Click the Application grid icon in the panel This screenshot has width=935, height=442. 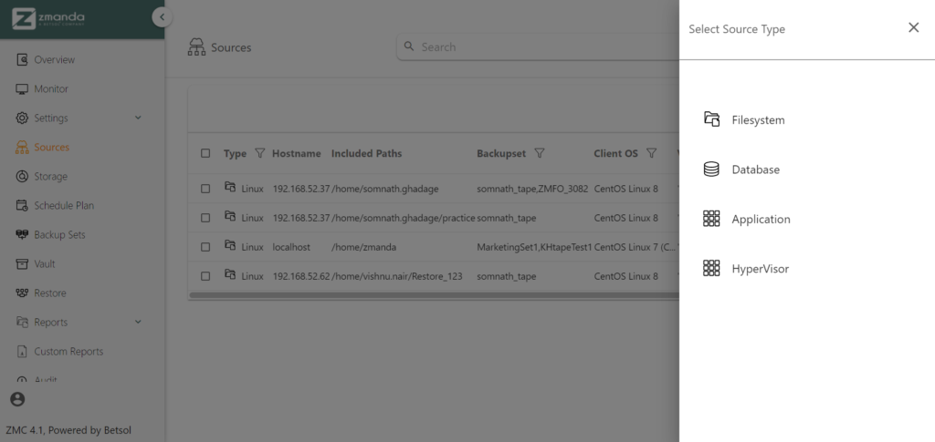(711, 219)
